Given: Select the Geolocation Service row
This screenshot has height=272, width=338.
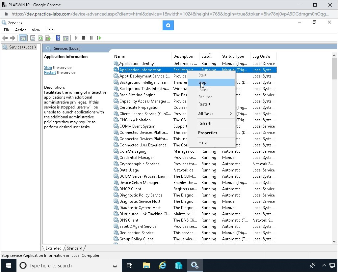Looking at the screenshot, I should 195,232.
